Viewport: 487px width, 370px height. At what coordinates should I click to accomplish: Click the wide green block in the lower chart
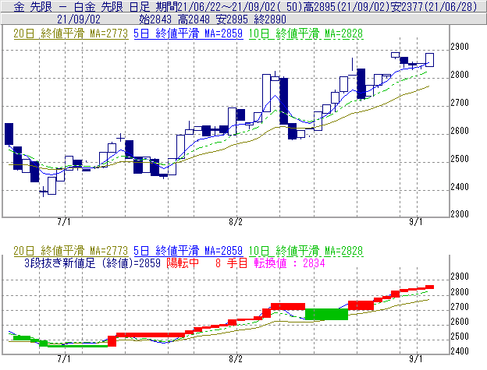point(326,314)
